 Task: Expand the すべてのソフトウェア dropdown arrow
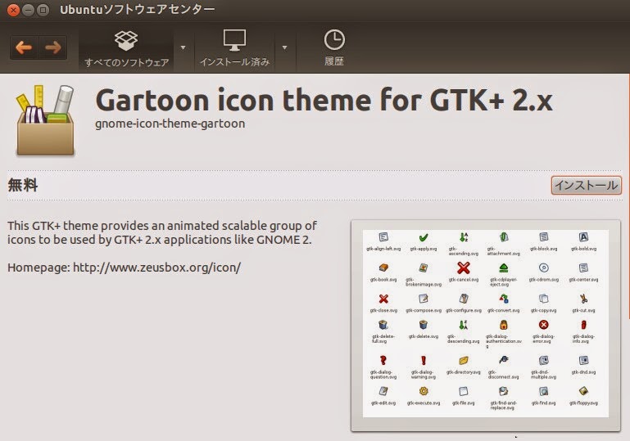pos(184,47)
